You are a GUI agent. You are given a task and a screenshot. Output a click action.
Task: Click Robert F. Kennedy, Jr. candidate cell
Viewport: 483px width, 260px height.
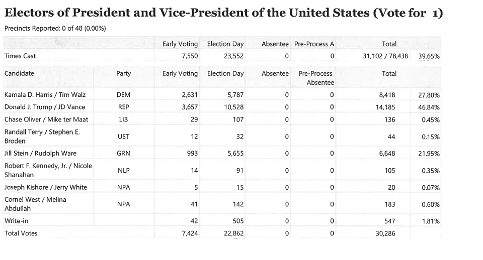[48, 170]
